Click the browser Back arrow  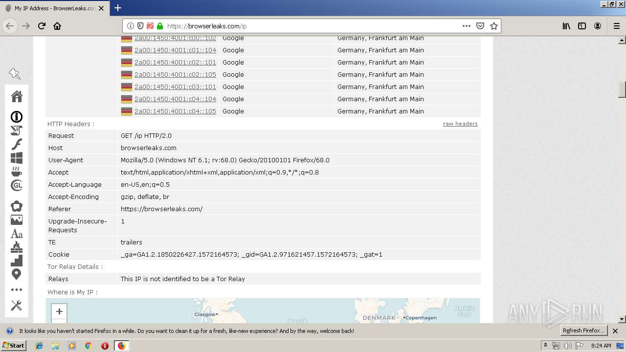(x=10, y=26)
